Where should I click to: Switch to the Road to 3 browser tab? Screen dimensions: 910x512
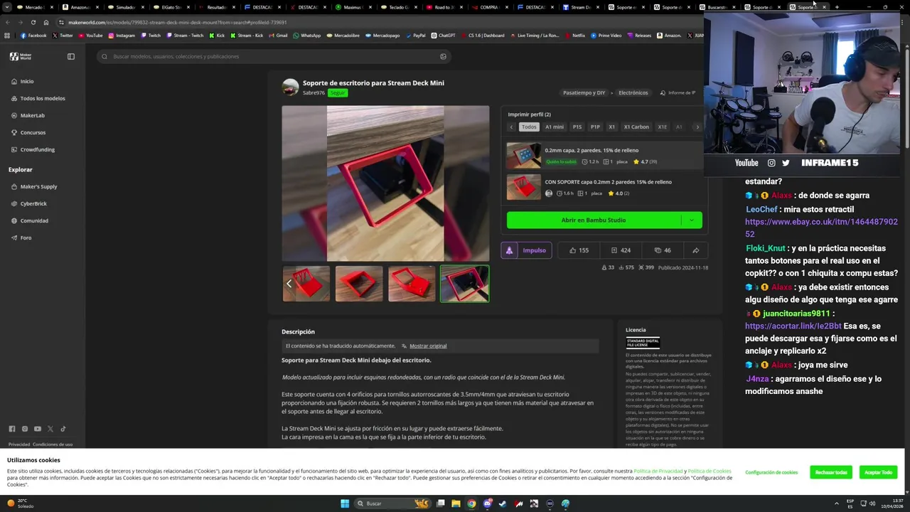pos(444,7)
